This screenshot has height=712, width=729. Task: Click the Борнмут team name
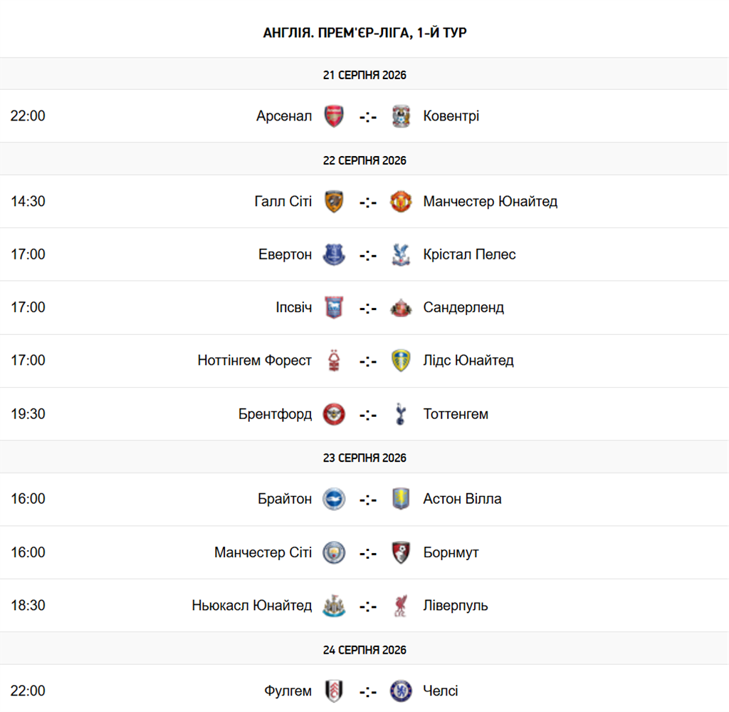(x=451, y=552)
